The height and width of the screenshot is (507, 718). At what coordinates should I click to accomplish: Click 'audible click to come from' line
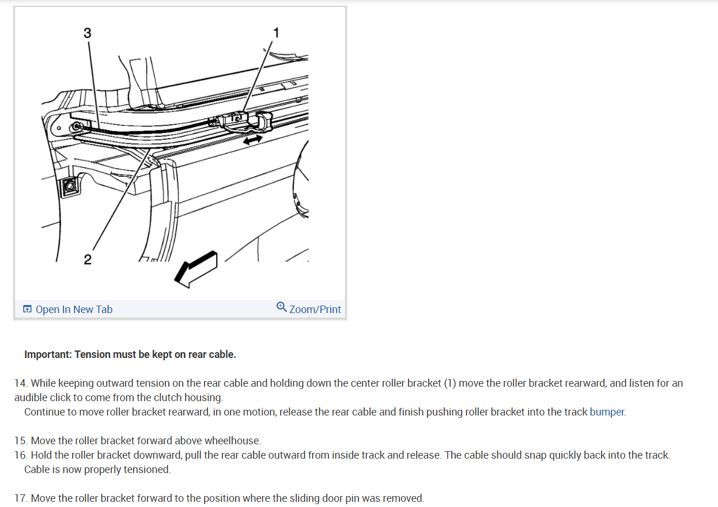119,398
